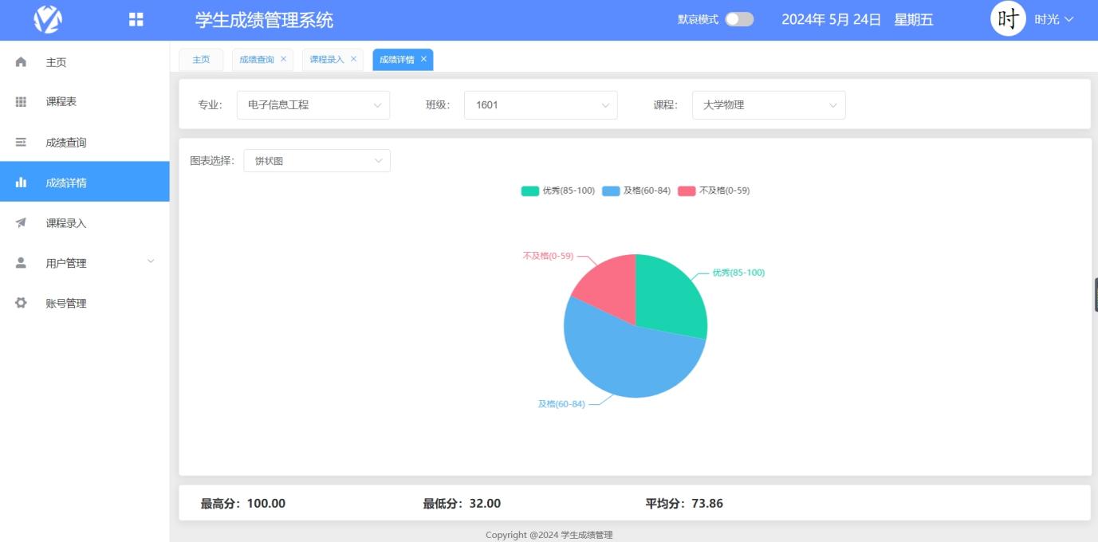Image resolution: width=1098 pixels, height=542 pixels.
Task: Open the 班级 dropdown showing 1601
Action: pyautogui.click(x=540, y=104)
